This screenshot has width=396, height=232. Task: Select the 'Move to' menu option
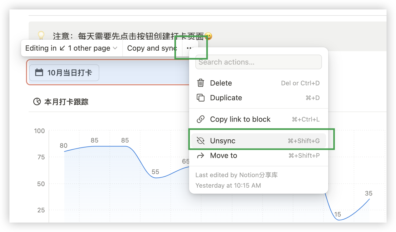point(223,156)
